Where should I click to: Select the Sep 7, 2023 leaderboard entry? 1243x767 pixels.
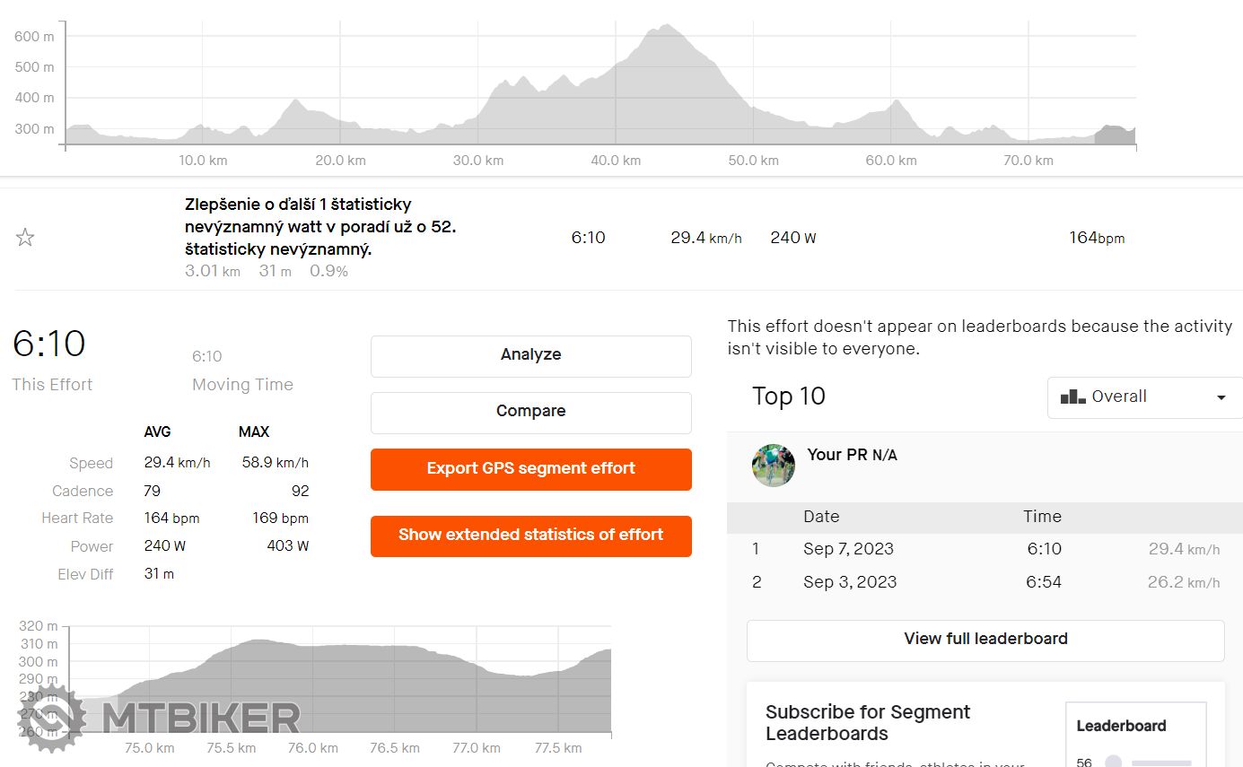click(848, 549)
